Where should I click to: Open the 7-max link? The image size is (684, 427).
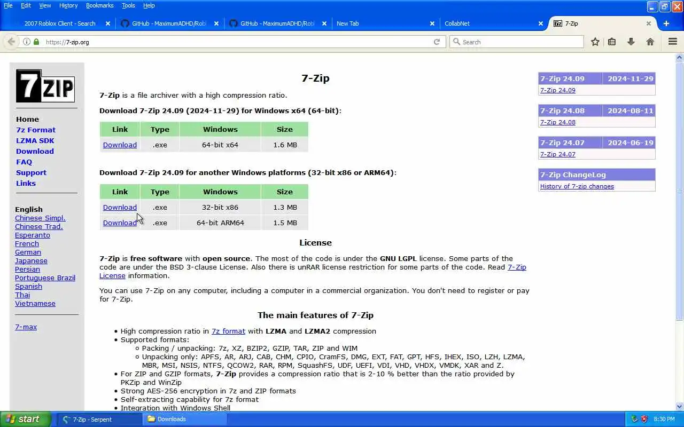(x=26, y=327)
